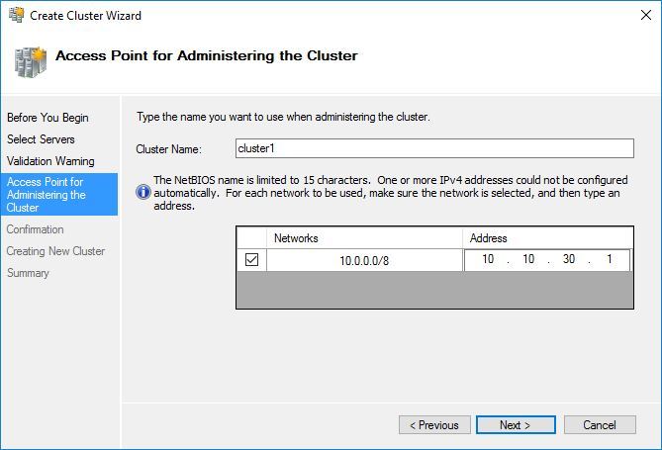Cancel the cluster wizard
Image resolution: width=662 pixels, height=450 pixels.
pos(599,425)
